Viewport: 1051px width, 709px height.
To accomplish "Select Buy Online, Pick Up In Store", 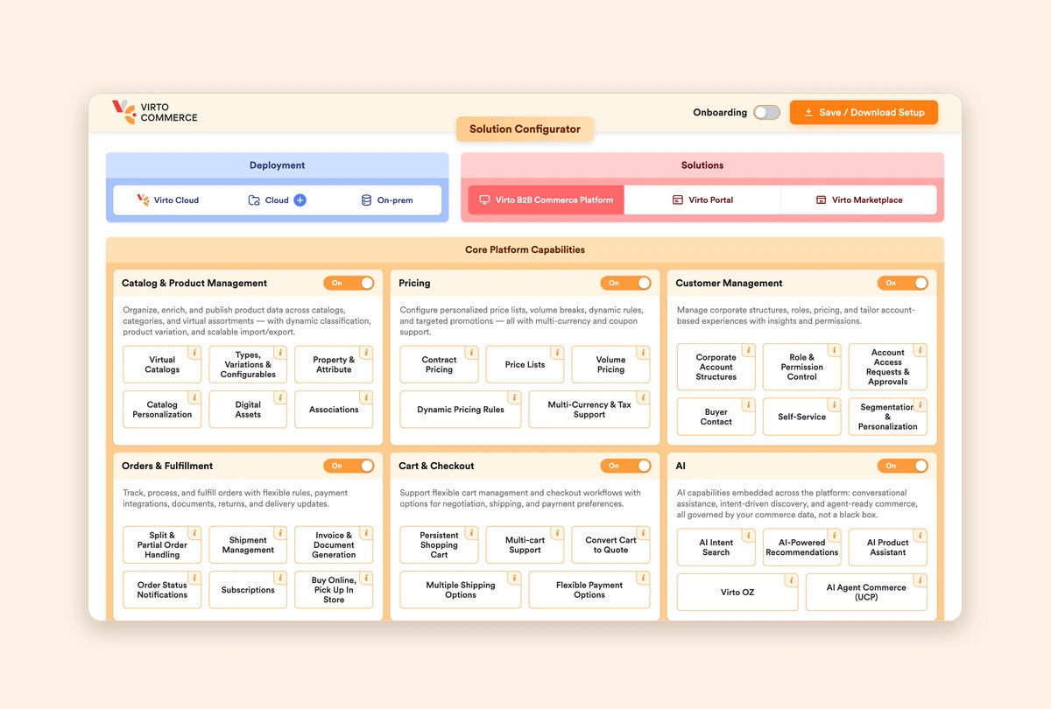I will point(334,590).
